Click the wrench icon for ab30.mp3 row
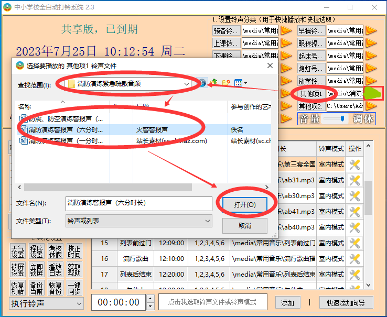This screenshot has height=317, width=387. tap(354, 196)
